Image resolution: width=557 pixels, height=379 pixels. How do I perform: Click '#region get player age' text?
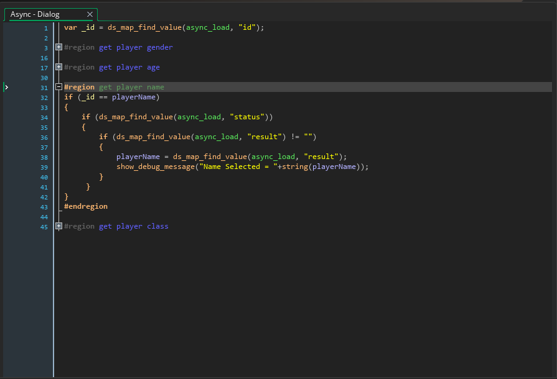[x=112, y=67]
